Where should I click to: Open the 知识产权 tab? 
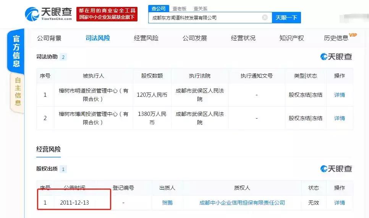(x=291, y=38)
